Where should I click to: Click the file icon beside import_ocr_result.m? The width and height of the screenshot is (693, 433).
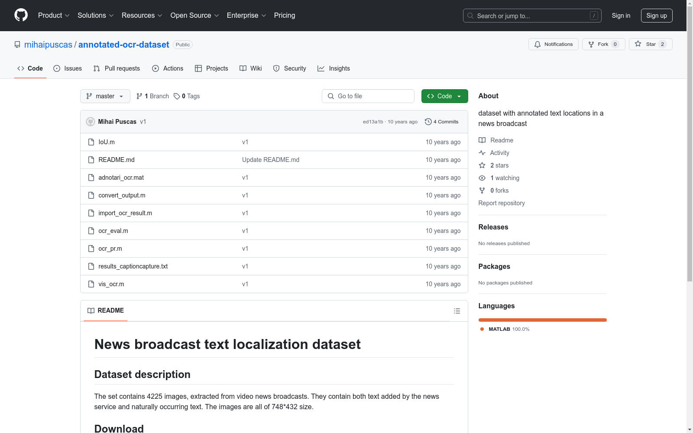point(91,213)
